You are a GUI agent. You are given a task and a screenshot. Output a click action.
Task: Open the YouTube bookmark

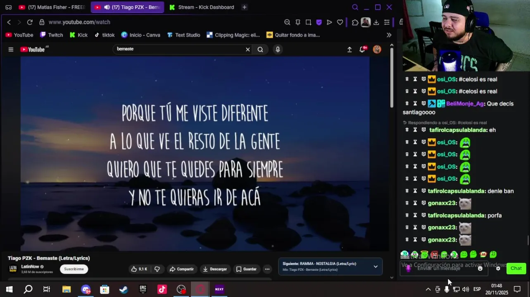(19, 35)
